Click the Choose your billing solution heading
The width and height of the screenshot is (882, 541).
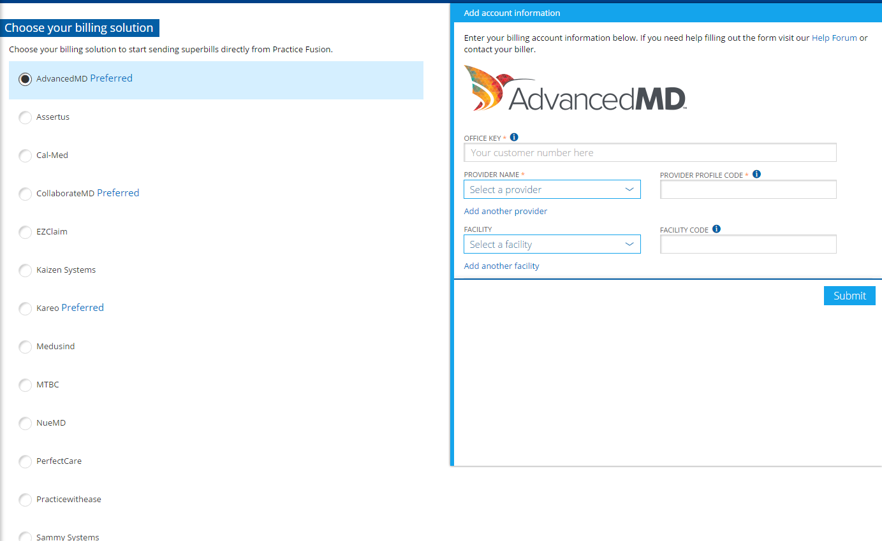point(79,27)
